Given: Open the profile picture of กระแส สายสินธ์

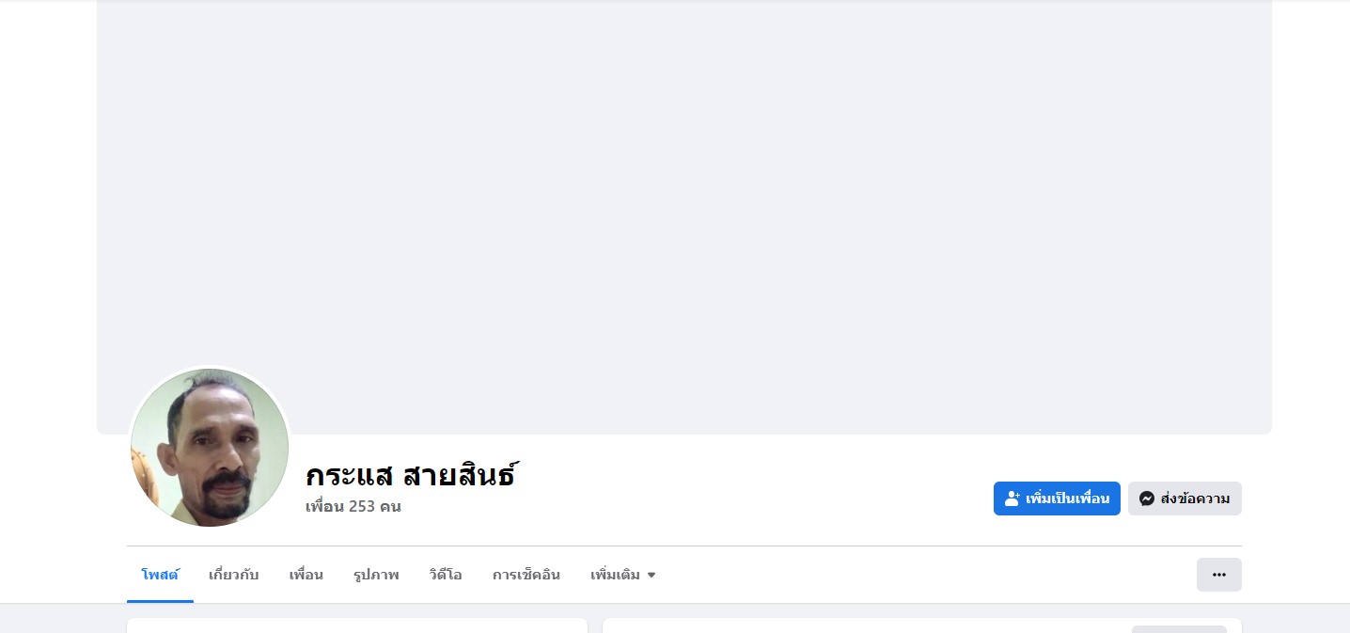Looking at the screenshot, I should (210, 447).
